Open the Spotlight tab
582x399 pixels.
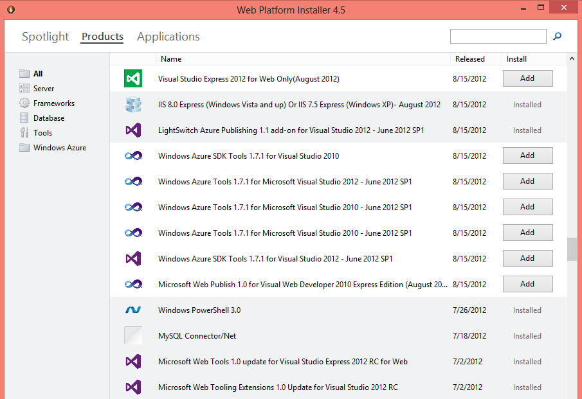[45, 37]
